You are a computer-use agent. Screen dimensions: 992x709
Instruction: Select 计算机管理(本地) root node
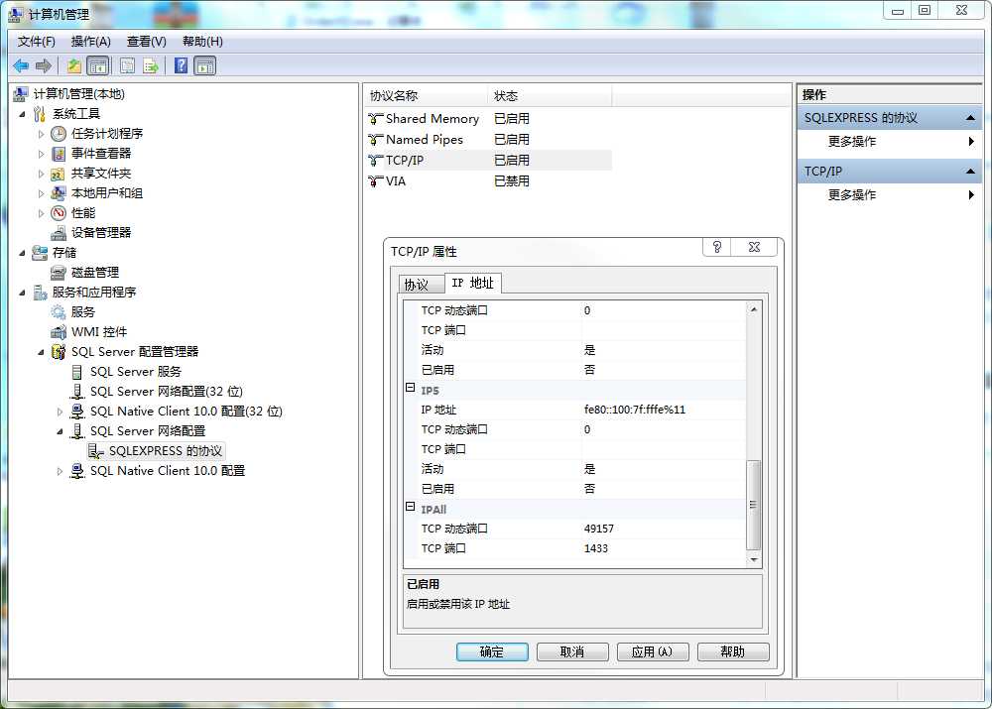point(79,94)
